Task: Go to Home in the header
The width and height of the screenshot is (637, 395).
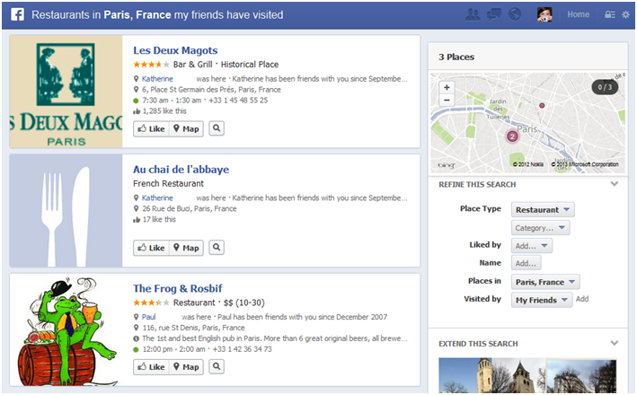Action: pos(578,14)
